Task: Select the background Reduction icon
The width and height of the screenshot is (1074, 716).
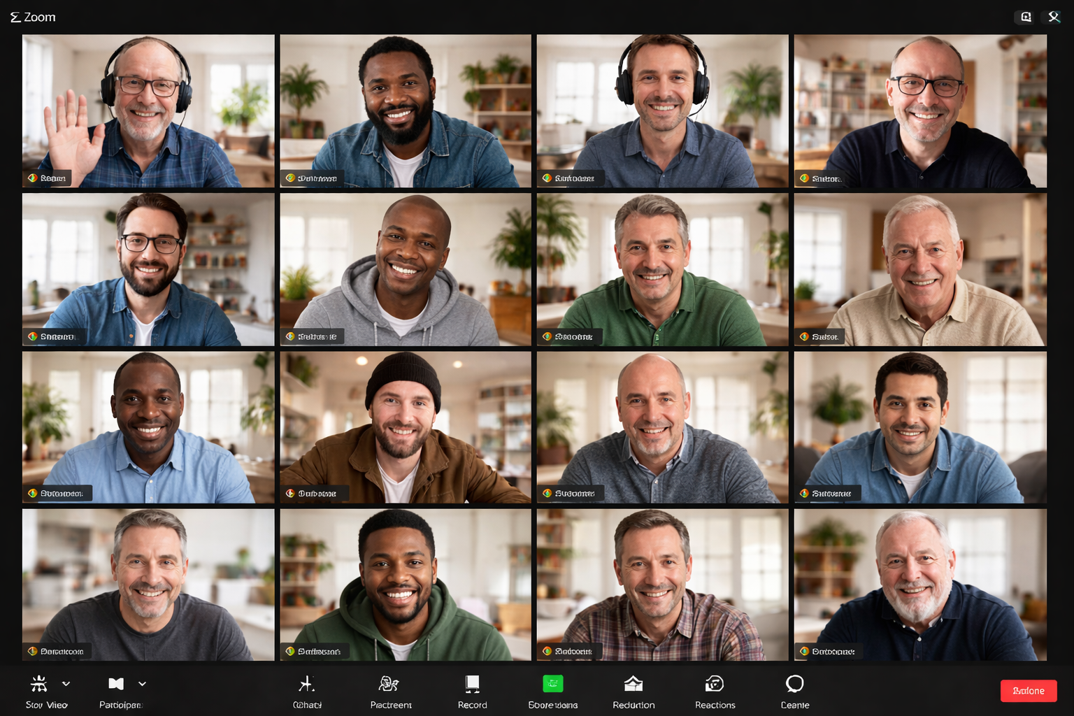Action: 633,684
